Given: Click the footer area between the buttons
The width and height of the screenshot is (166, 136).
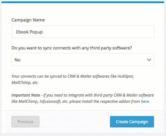Looking at the screenshot, I should click(75, 122).
